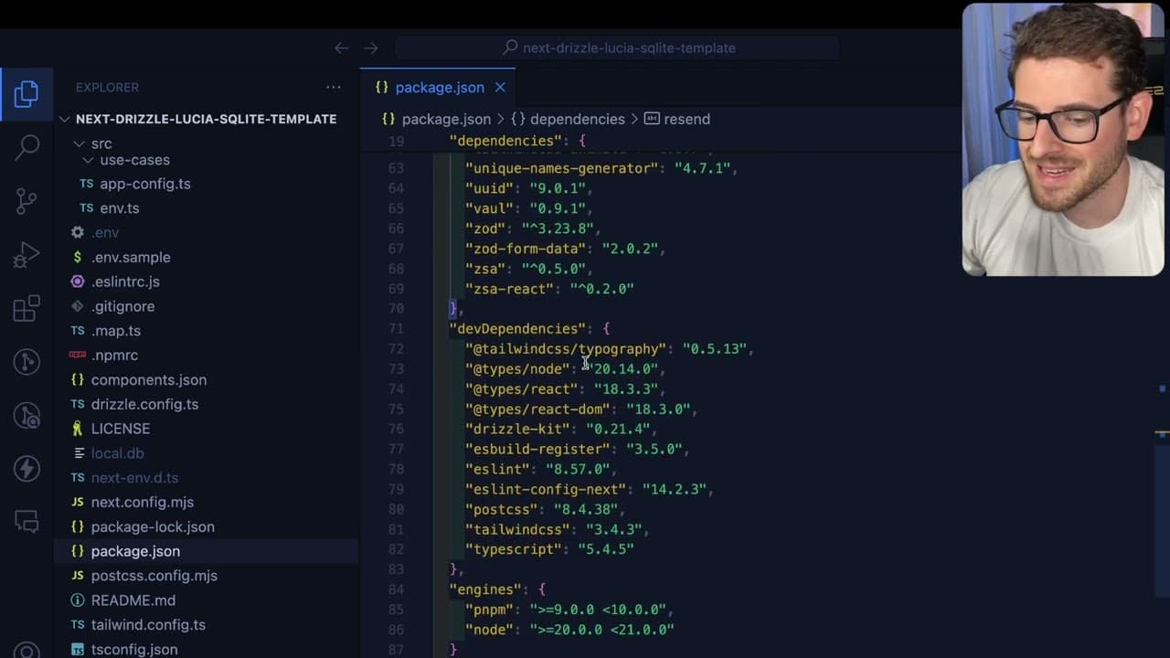
Task: Open the Explorer more actions ellipsis
Action: tap(334, 88)
